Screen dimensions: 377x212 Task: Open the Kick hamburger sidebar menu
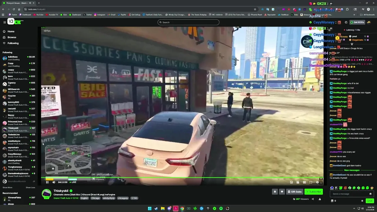pos(4,22)
